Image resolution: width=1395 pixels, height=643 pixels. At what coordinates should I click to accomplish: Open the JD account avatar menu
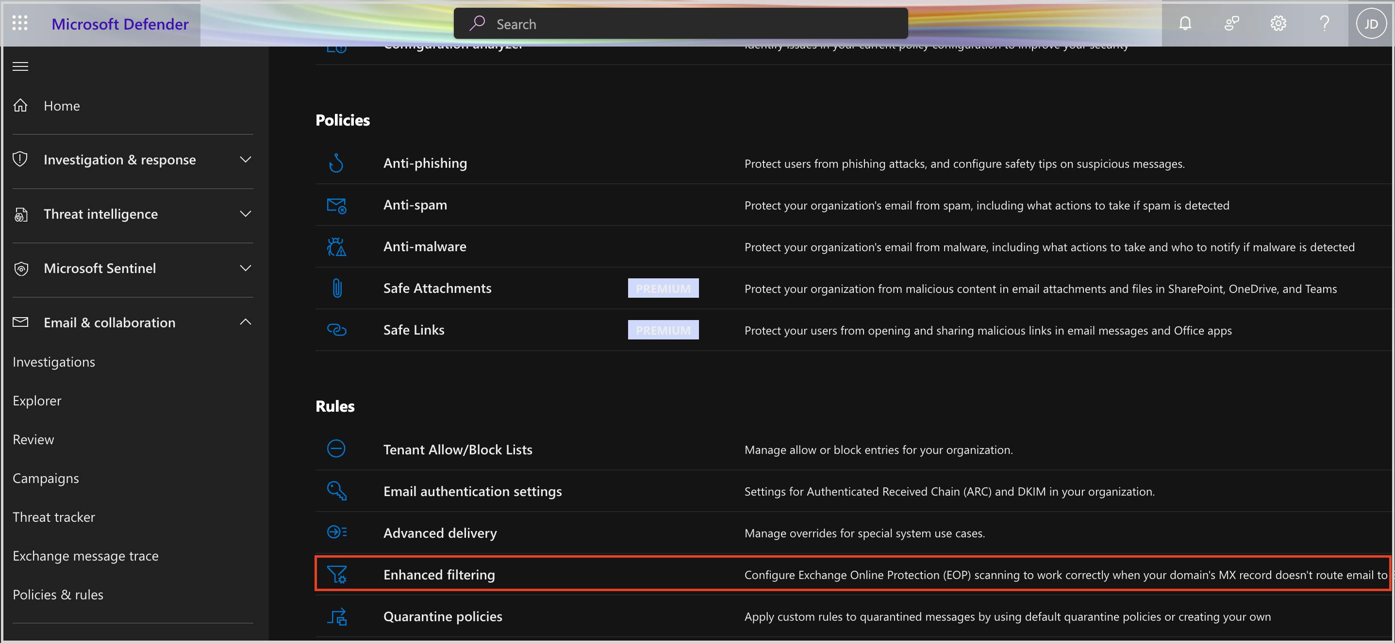coord(1371,24)
